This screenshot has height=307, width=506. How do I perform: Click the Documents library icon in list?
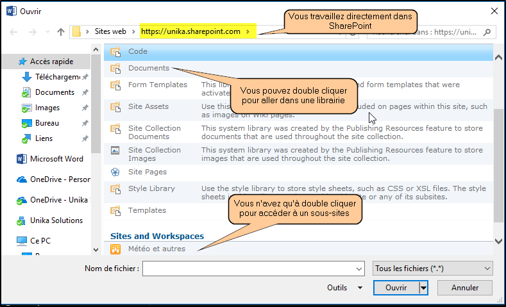pos(115,69)
